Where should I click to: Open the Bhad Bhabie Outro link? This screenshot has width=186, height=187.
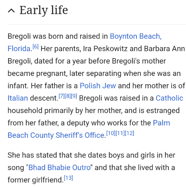pos(60,167)
